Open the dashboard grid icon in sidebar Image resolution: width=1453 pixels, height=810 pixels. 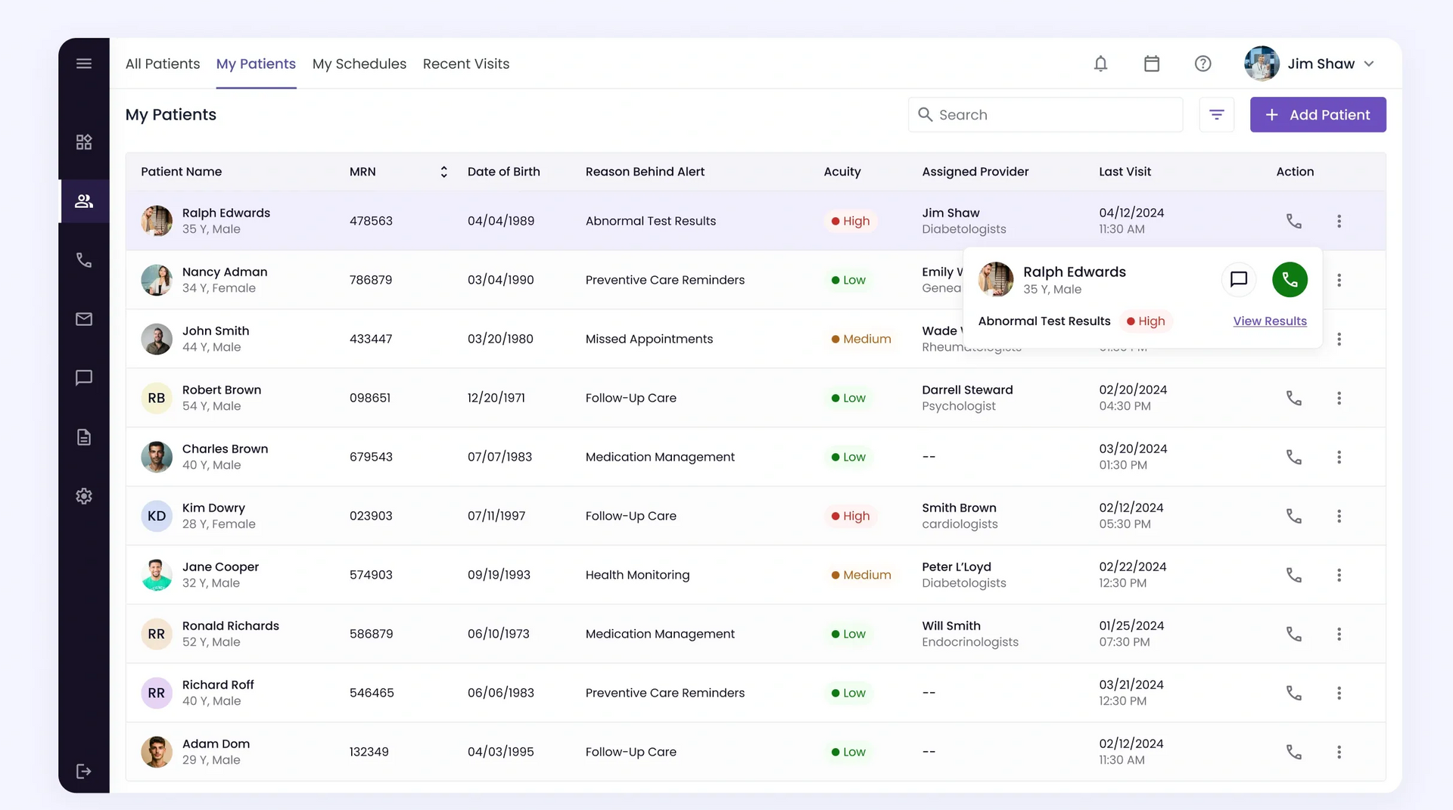84,142
